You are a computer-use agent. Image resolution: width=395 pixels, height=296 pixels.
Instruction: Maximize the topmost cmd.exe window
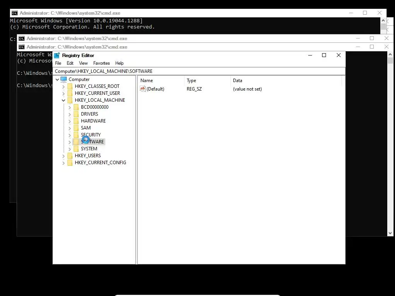point(365,13)
